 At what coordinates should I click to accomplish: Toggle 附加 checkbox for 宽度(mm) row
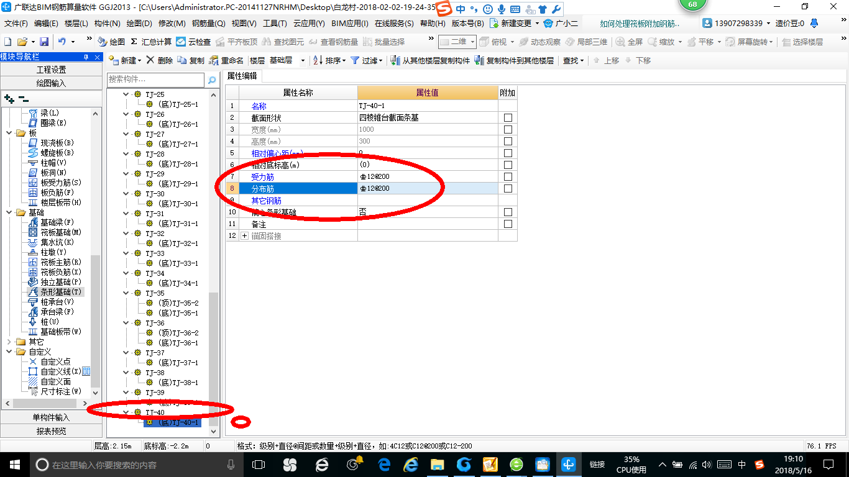tap(508, 129)
